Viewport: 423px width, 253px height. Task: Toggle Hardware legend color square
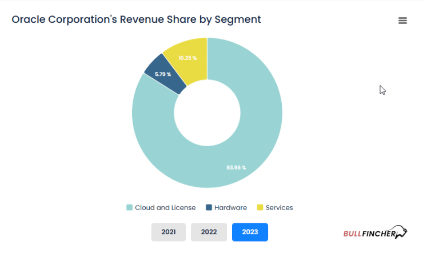coord(209,207)
